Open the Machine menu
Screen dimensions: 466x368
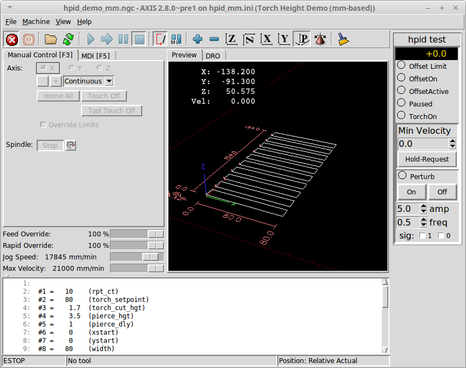[36, 22]
